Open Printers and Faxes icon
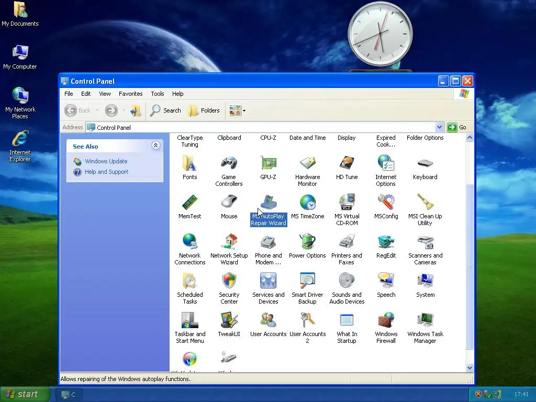This screenshot has width=536, height=402. [x=347, y=242]
